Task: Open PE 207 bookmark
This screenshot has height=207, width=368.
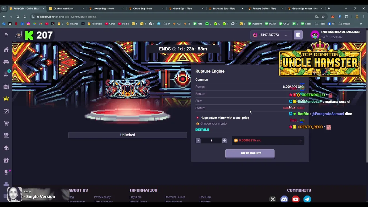Action: pos(270,24)
